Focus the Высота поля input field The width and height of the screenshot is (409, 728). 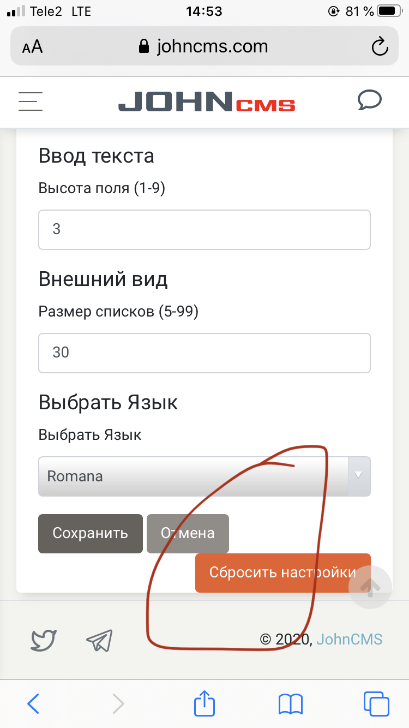click(204, 229)
